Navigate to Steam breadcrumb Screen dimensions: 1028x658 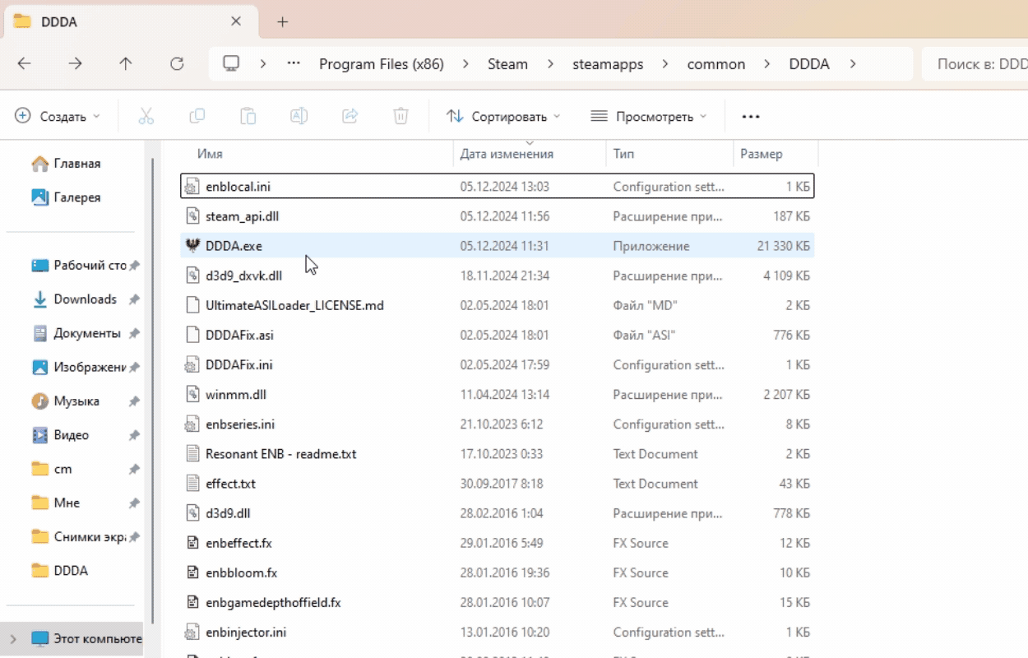tap(508, 64)
